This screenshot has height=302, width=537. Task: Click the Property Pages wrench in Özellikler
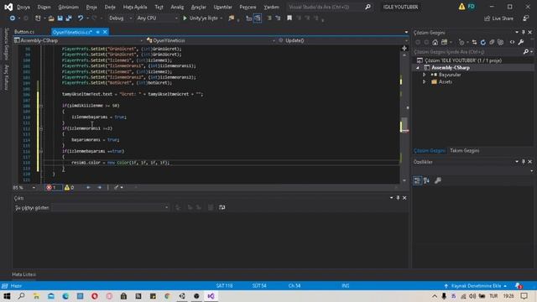pyautogui.click(x=438, y=180)
